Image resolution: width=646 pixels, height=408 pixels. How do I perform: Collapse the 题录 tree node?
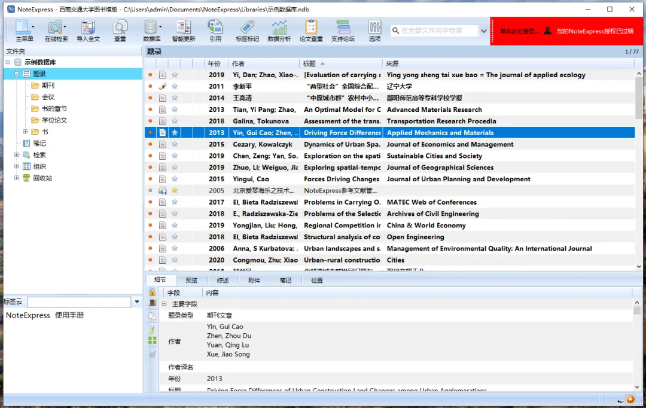(x=17, y=74)
